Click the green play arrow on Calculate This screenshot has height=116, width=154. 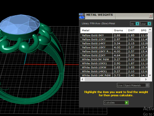126,102
